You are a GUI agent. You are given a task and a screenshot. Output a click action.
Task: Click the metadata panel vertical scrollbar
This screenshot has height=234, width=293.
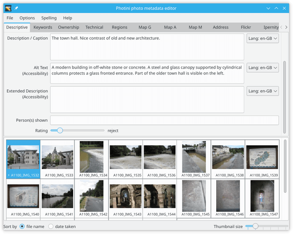pyautogui.click(x=284, y=97)
